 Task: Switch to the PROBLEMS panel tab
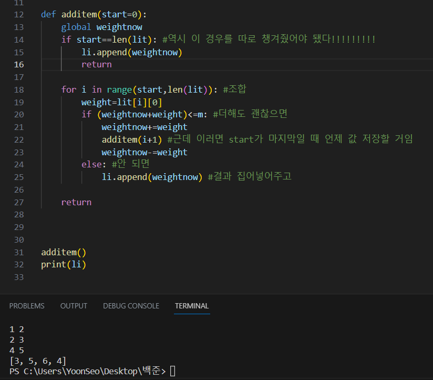[27, 306]
